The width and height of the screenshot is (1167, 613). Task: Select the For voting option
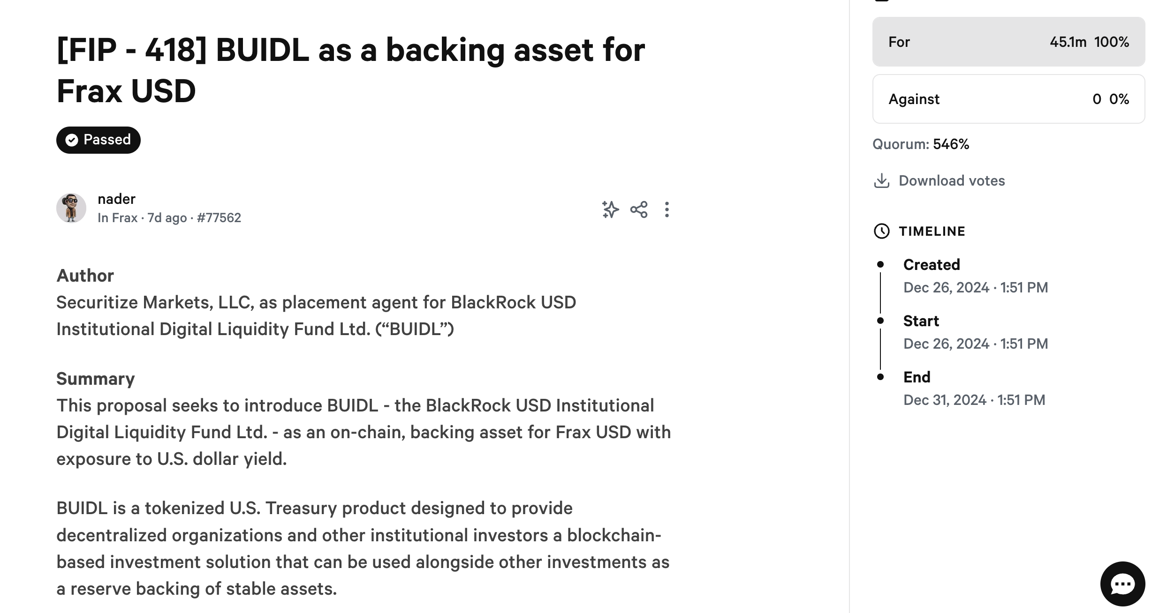pyautogui.click(x=1008, y=42)
